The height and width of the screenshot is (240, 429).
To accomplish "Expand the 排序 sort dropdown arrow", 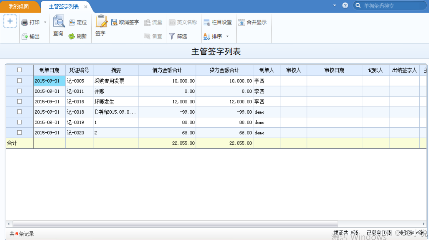I will click(x=227, y=36).
